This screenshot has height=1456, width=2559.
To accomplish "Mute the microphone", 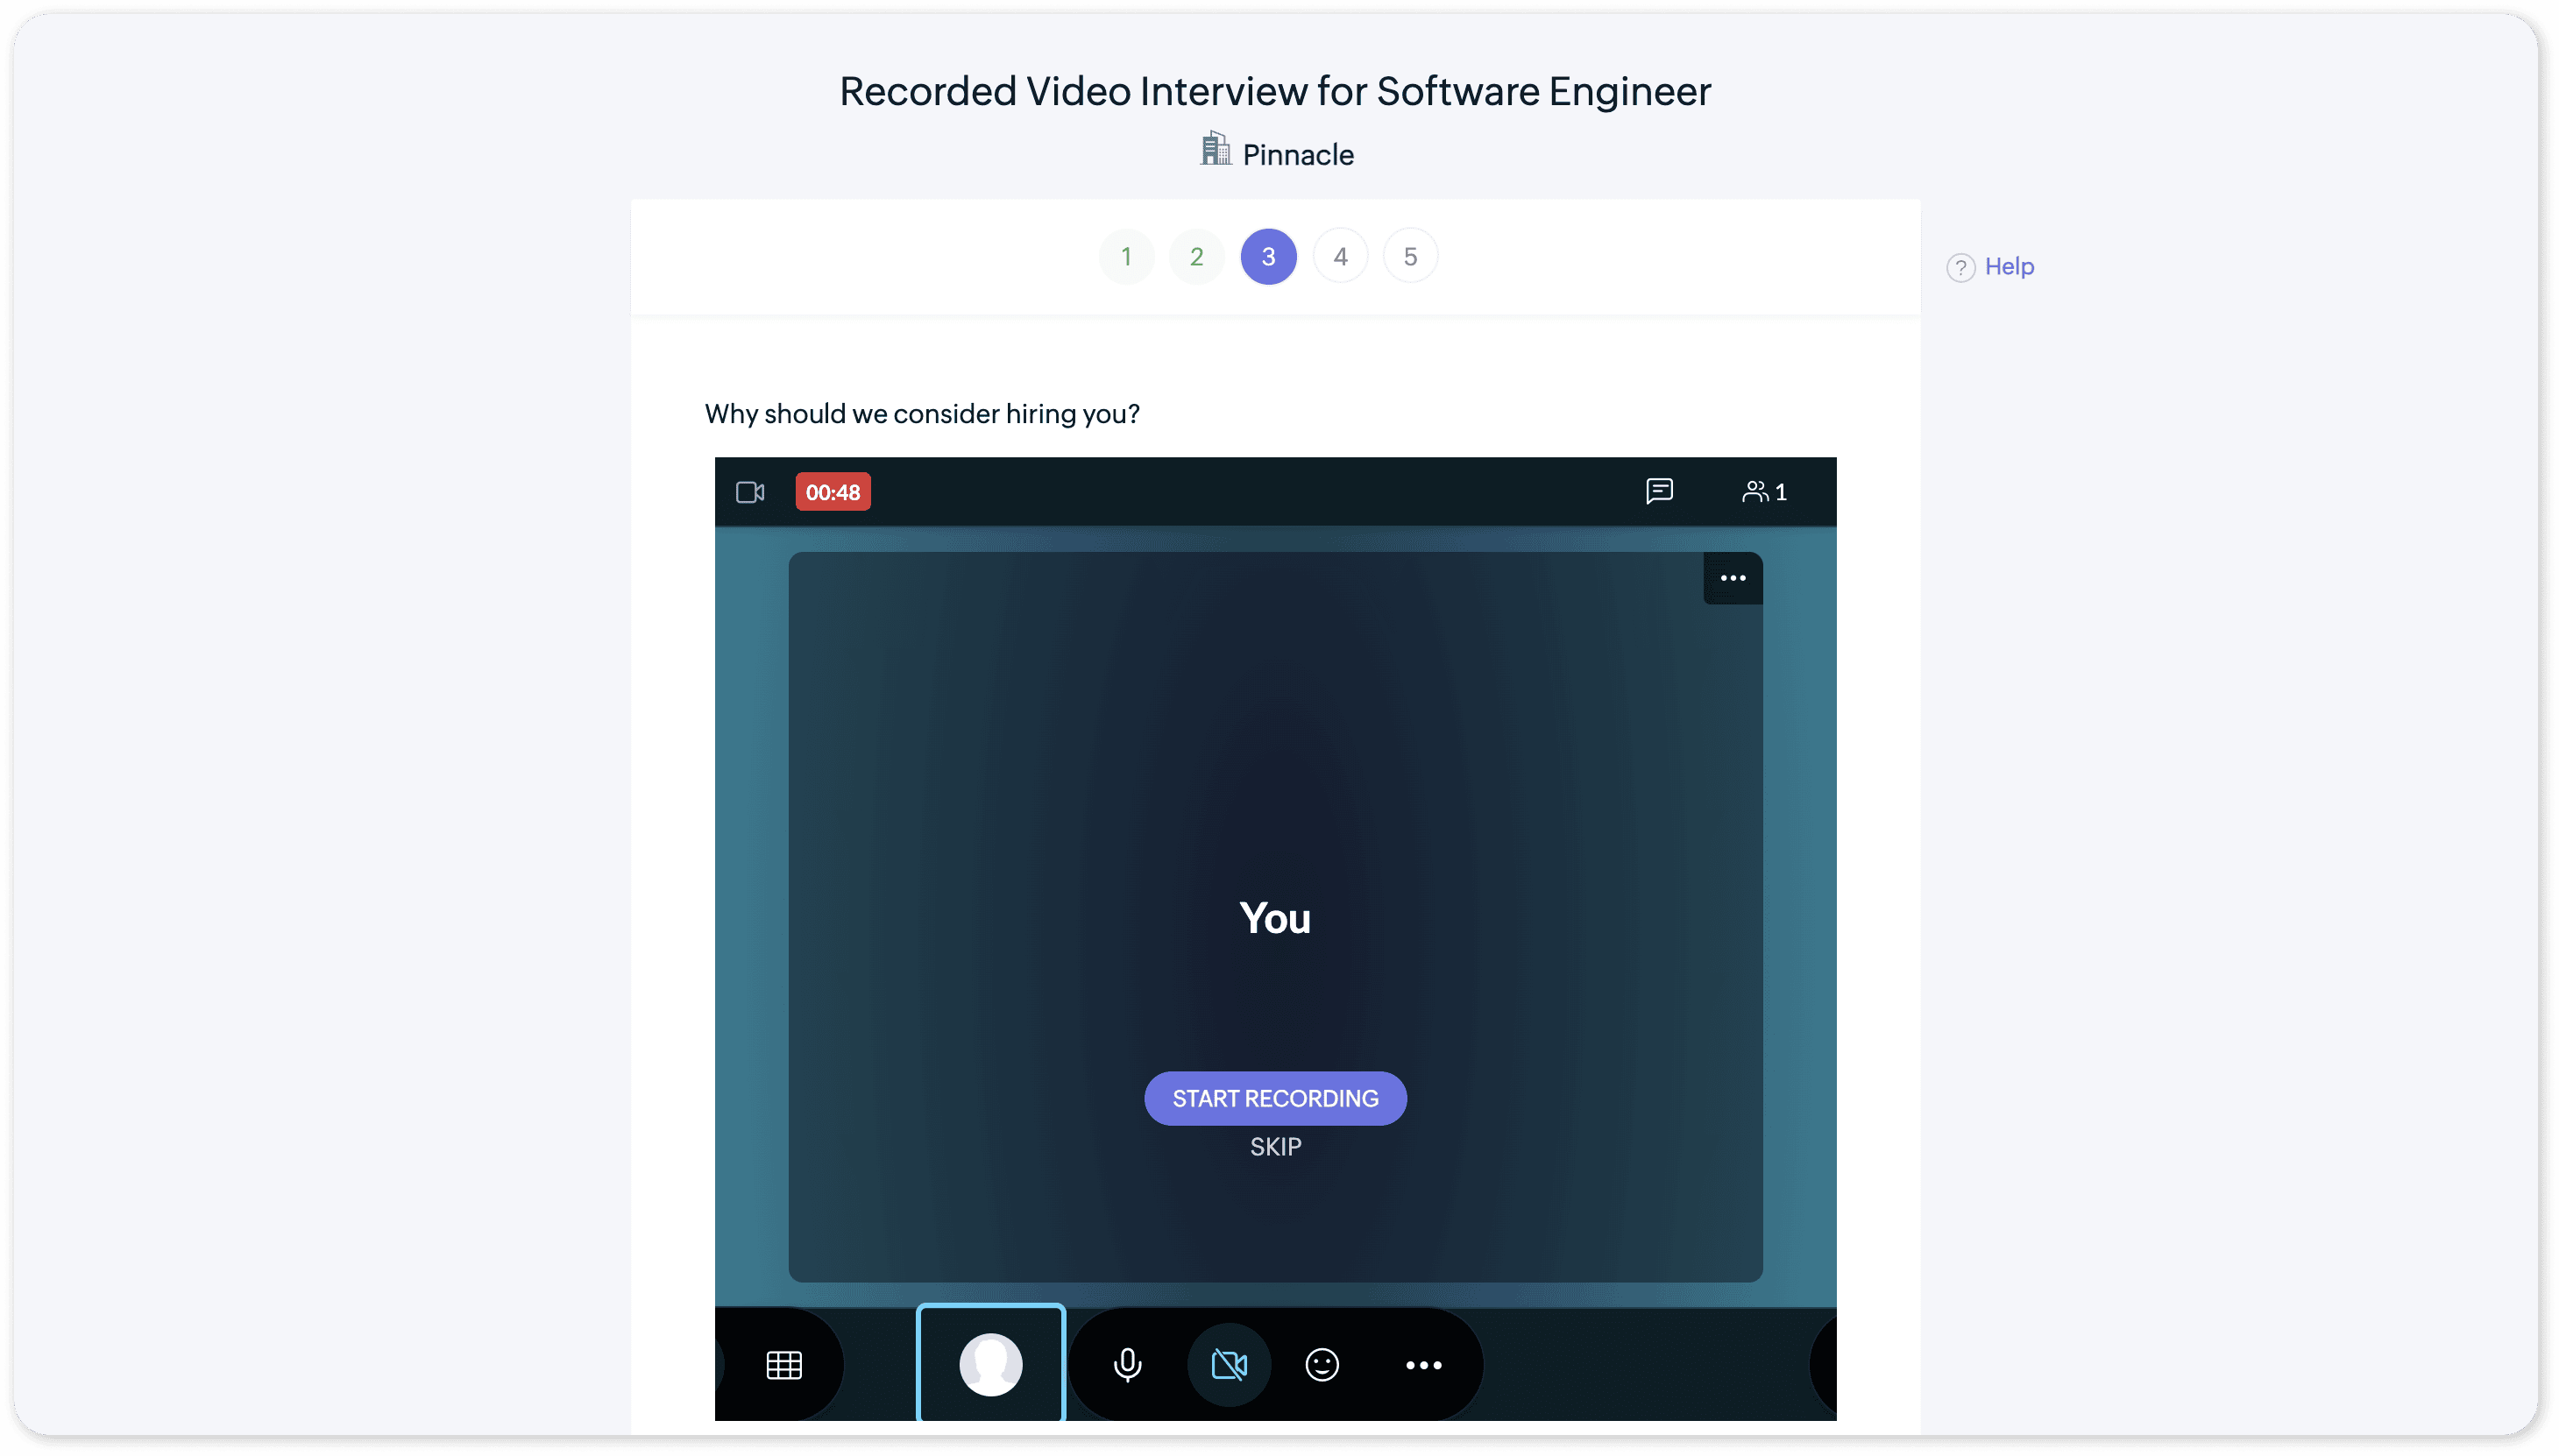I will (x=1126, y=1365).
